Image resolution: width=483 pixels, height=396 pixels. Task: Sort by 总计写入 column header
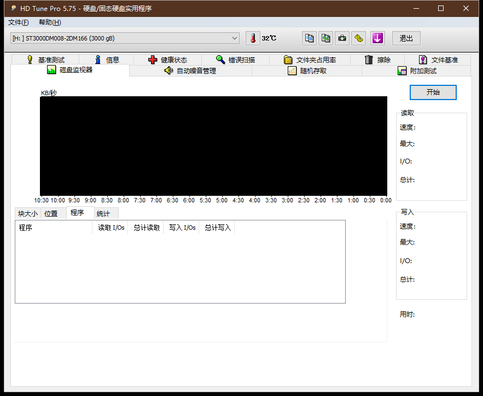(x=217, y=228)
